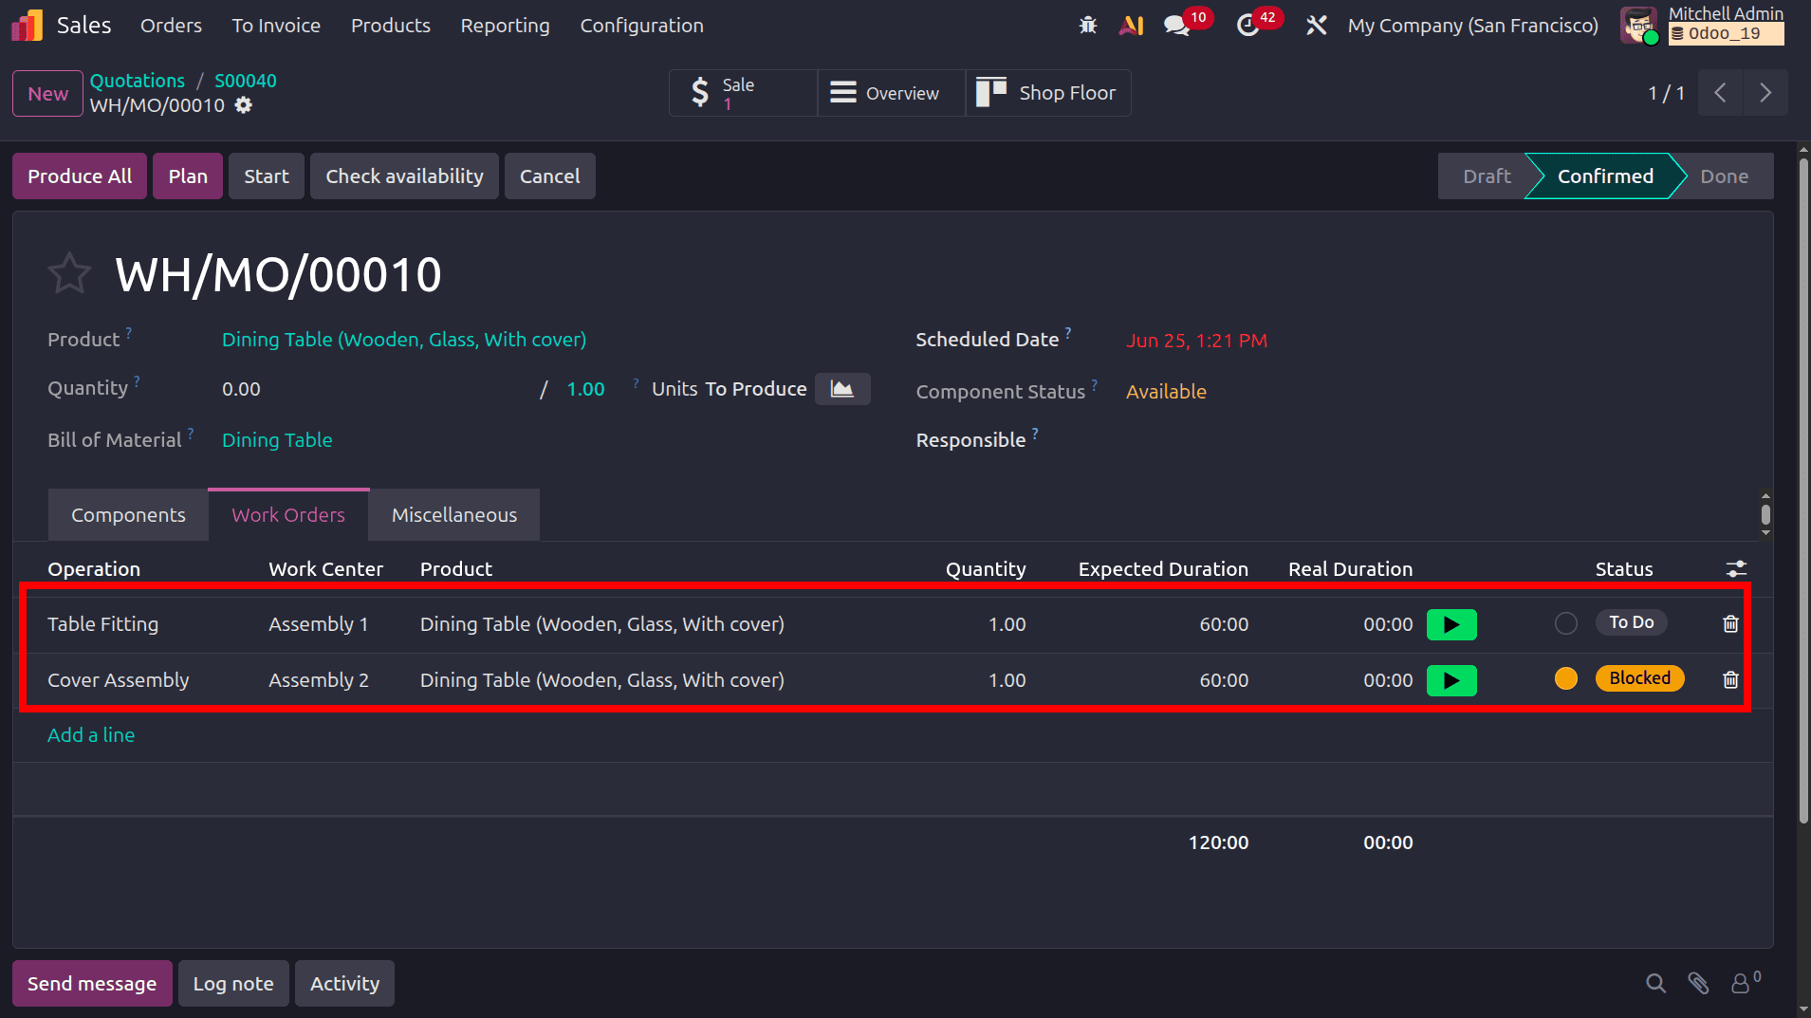Viewport: 1811px width, 1018px height.
Task: Open the AI assistant icon
Action: (x=1131, y=26)
